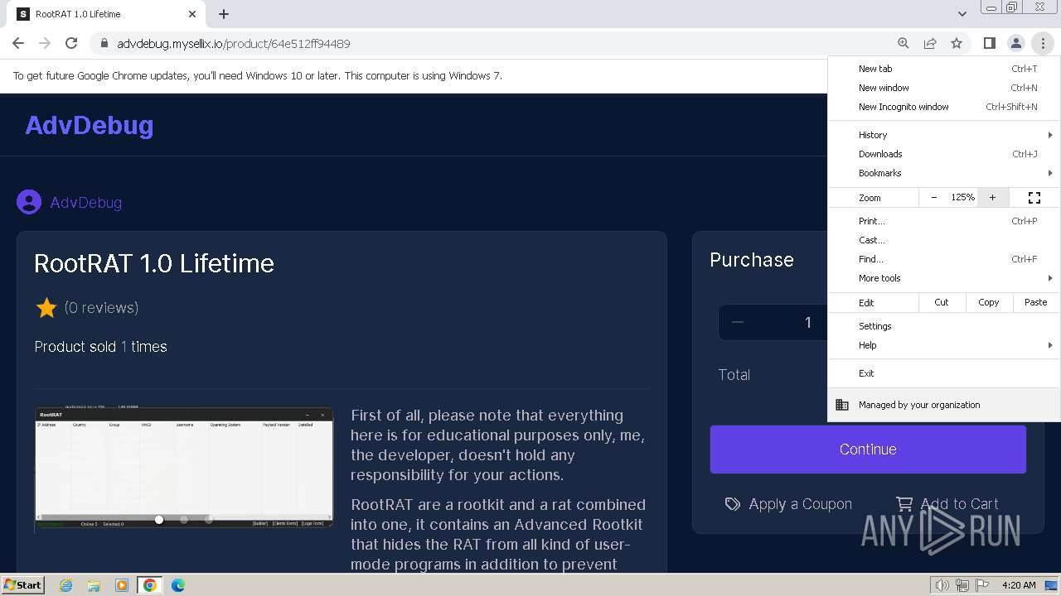Click Copy in Edit row
This screenshot has width=1061, height=596.
click(x=989, y=302)
